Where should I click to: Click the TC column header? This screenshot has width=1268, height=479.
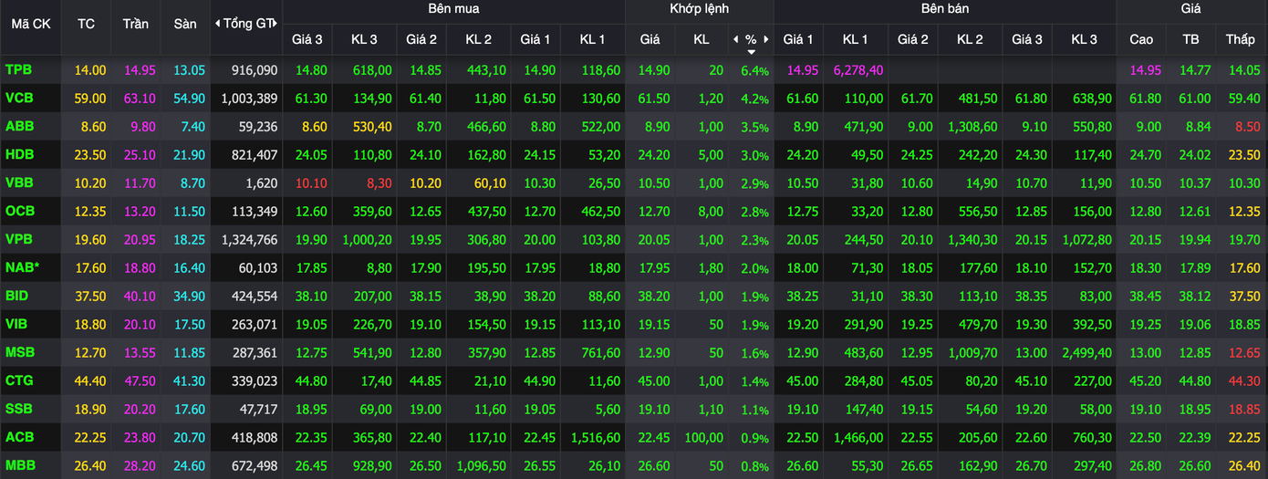(86, 24)
